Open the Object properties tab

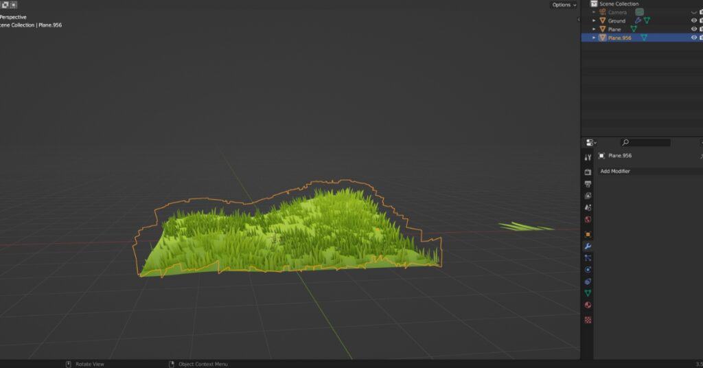coord(588,234)
